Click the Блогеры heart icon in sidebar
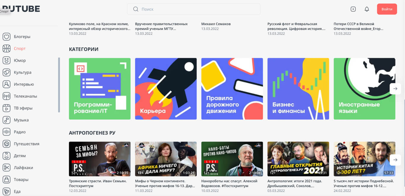 [x=7, y=37]
